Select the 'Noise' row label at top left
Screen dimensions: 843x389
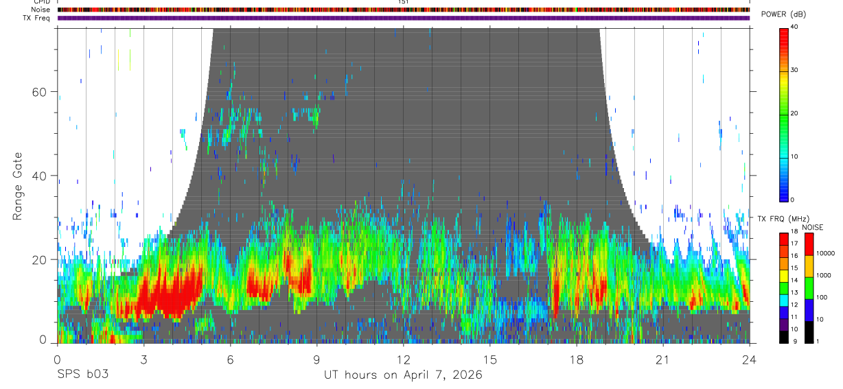(41, 10)
